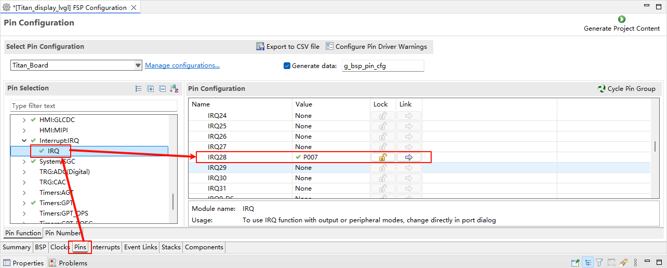The image size is (667, 268).
Task: Collapse the Interrupt:IRQ tree node
Action: (x=24, y=141)
